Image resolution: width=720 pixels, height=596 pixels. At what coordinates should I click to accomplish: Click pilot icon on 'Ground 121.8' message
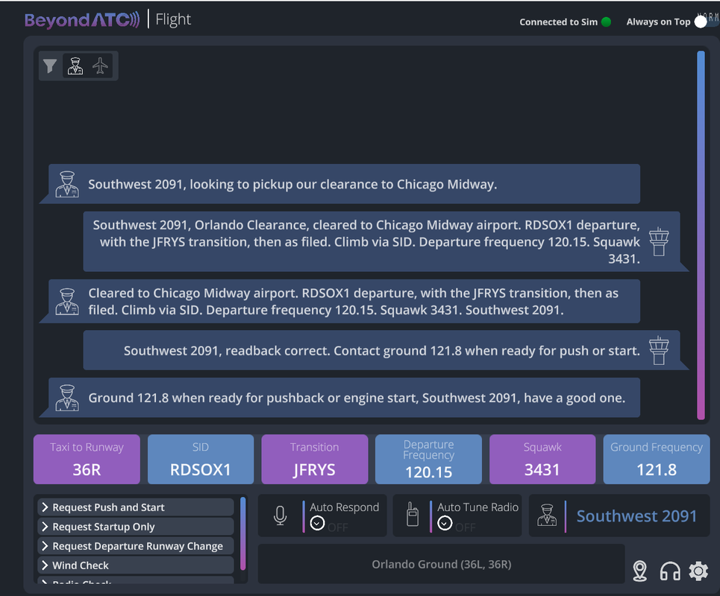pyautogui.click(x=67, y=398)
